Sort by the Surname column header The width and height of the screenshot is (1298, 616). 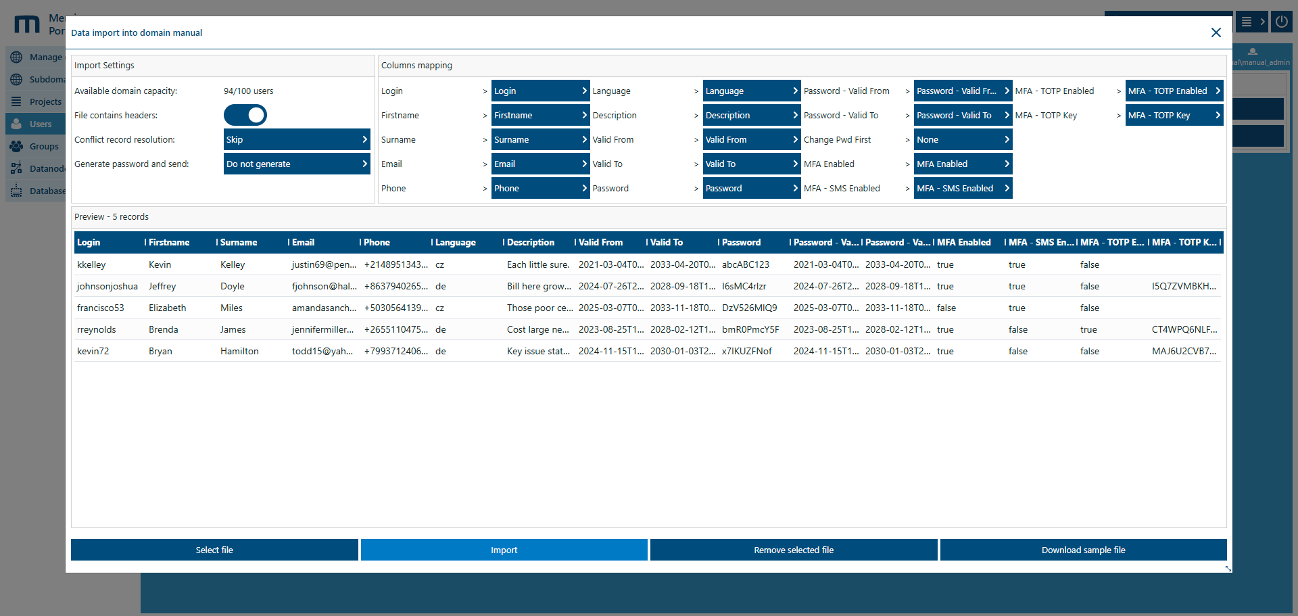coord(239,242)
